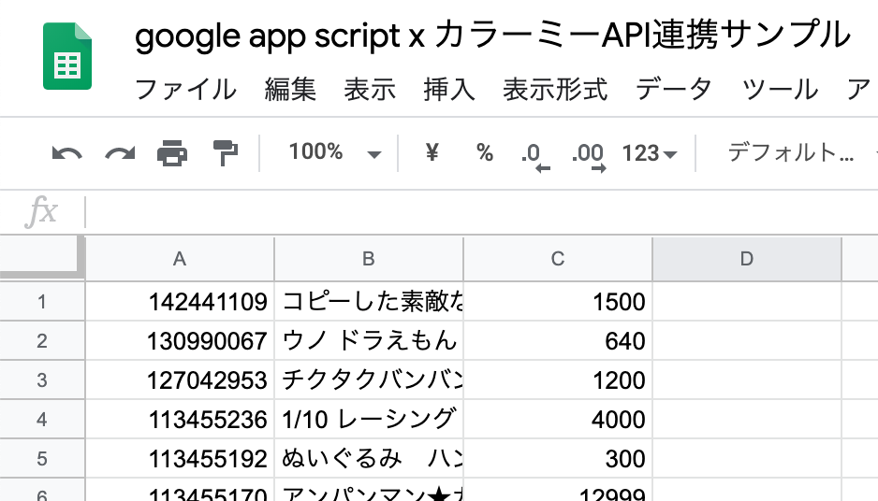Increase decimal places (.00 icon)
The width and height of the screenshot is (878, 501).
tap(588, 156)
